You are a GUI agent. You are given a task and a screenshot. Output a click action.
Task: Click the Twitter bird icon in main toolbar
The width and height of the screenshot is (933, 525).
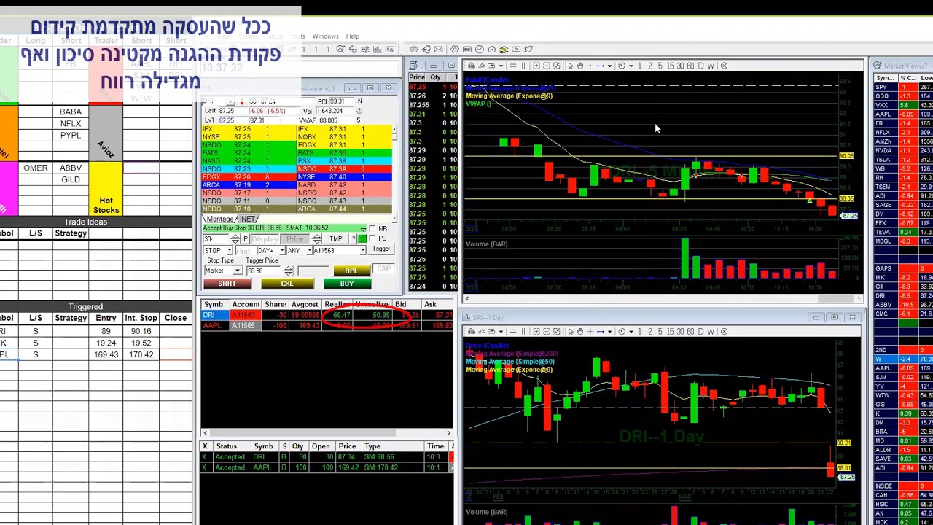pos(528,49)
